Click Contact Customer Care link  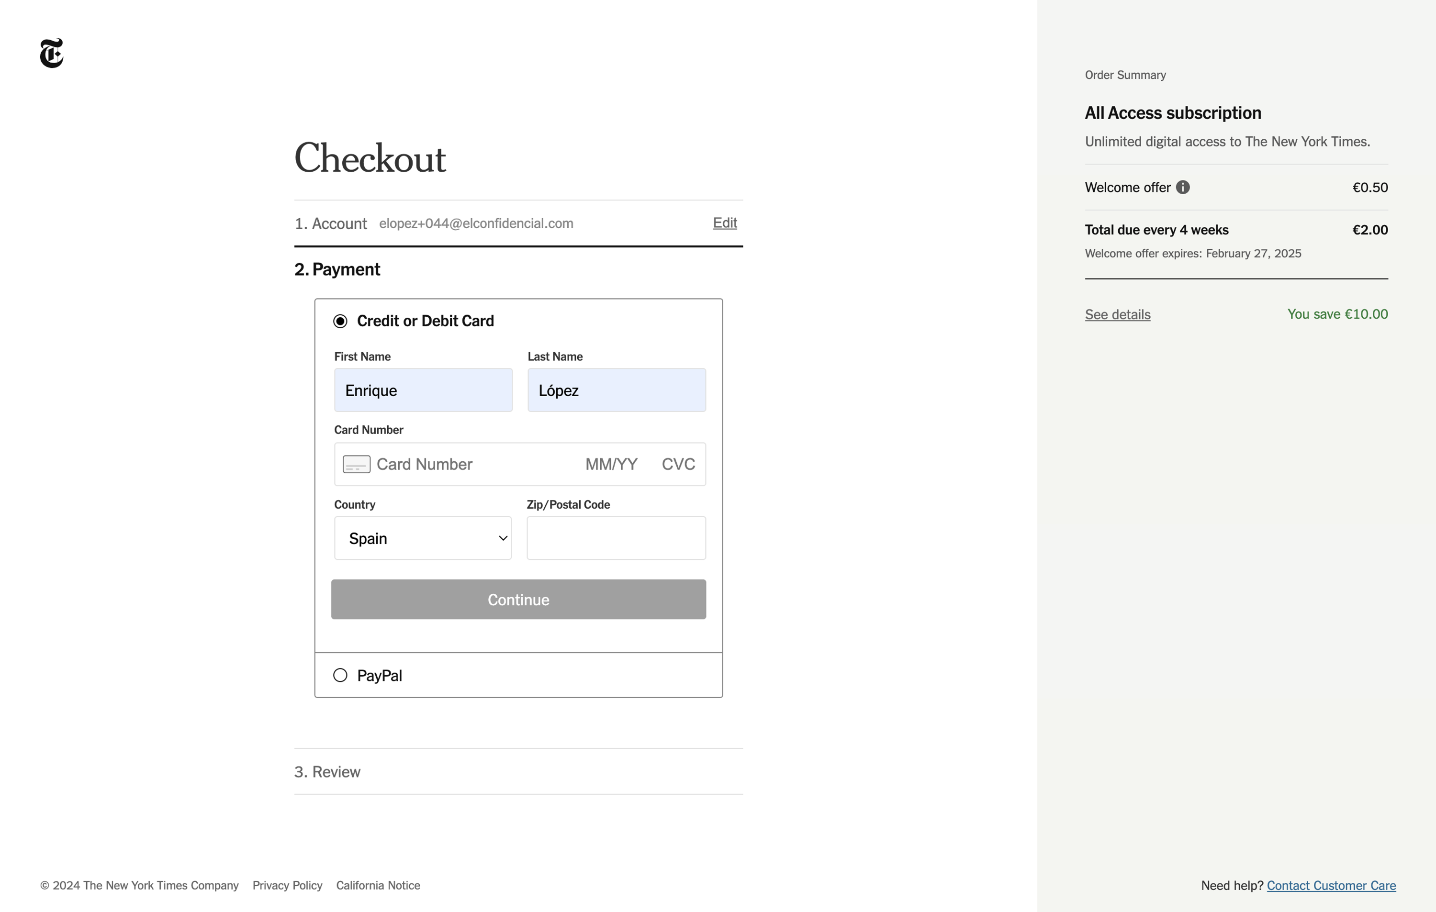click(x=1330, y=885)
